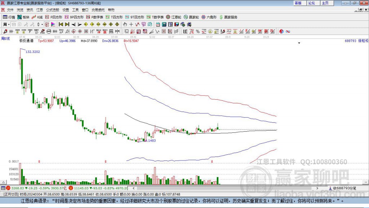Jump to the last bar icon
The height and width of the screenshot is (208, 369).
(x=67, y=24)
